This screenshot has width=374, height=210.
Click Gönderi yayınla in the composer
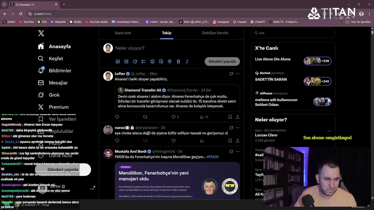222,61
